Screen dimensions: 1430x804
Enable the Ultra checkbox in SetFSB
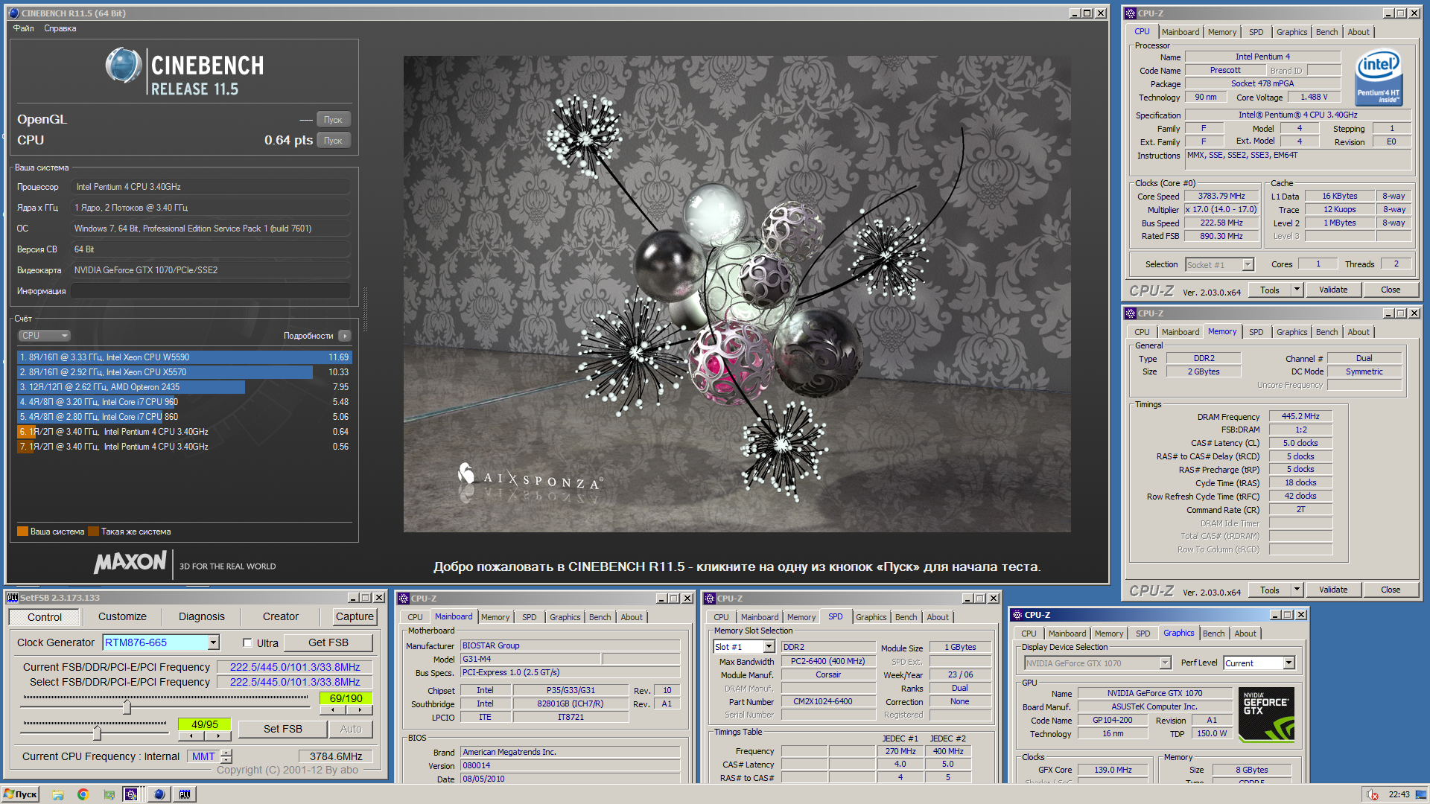[247, 643]
